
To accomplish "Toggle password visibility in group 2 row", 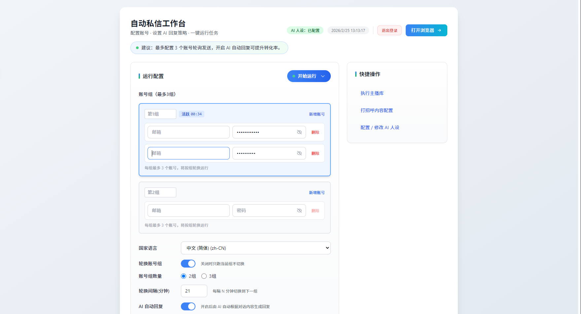I will click(x=299, y=211).
